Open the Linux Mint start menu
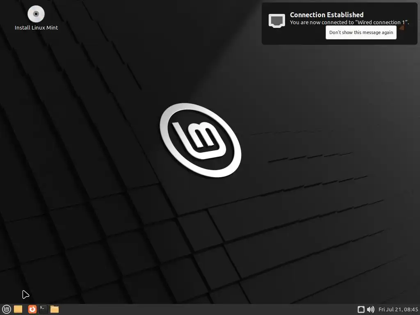The width and height of the screenshot is (420, 315). 6,309
